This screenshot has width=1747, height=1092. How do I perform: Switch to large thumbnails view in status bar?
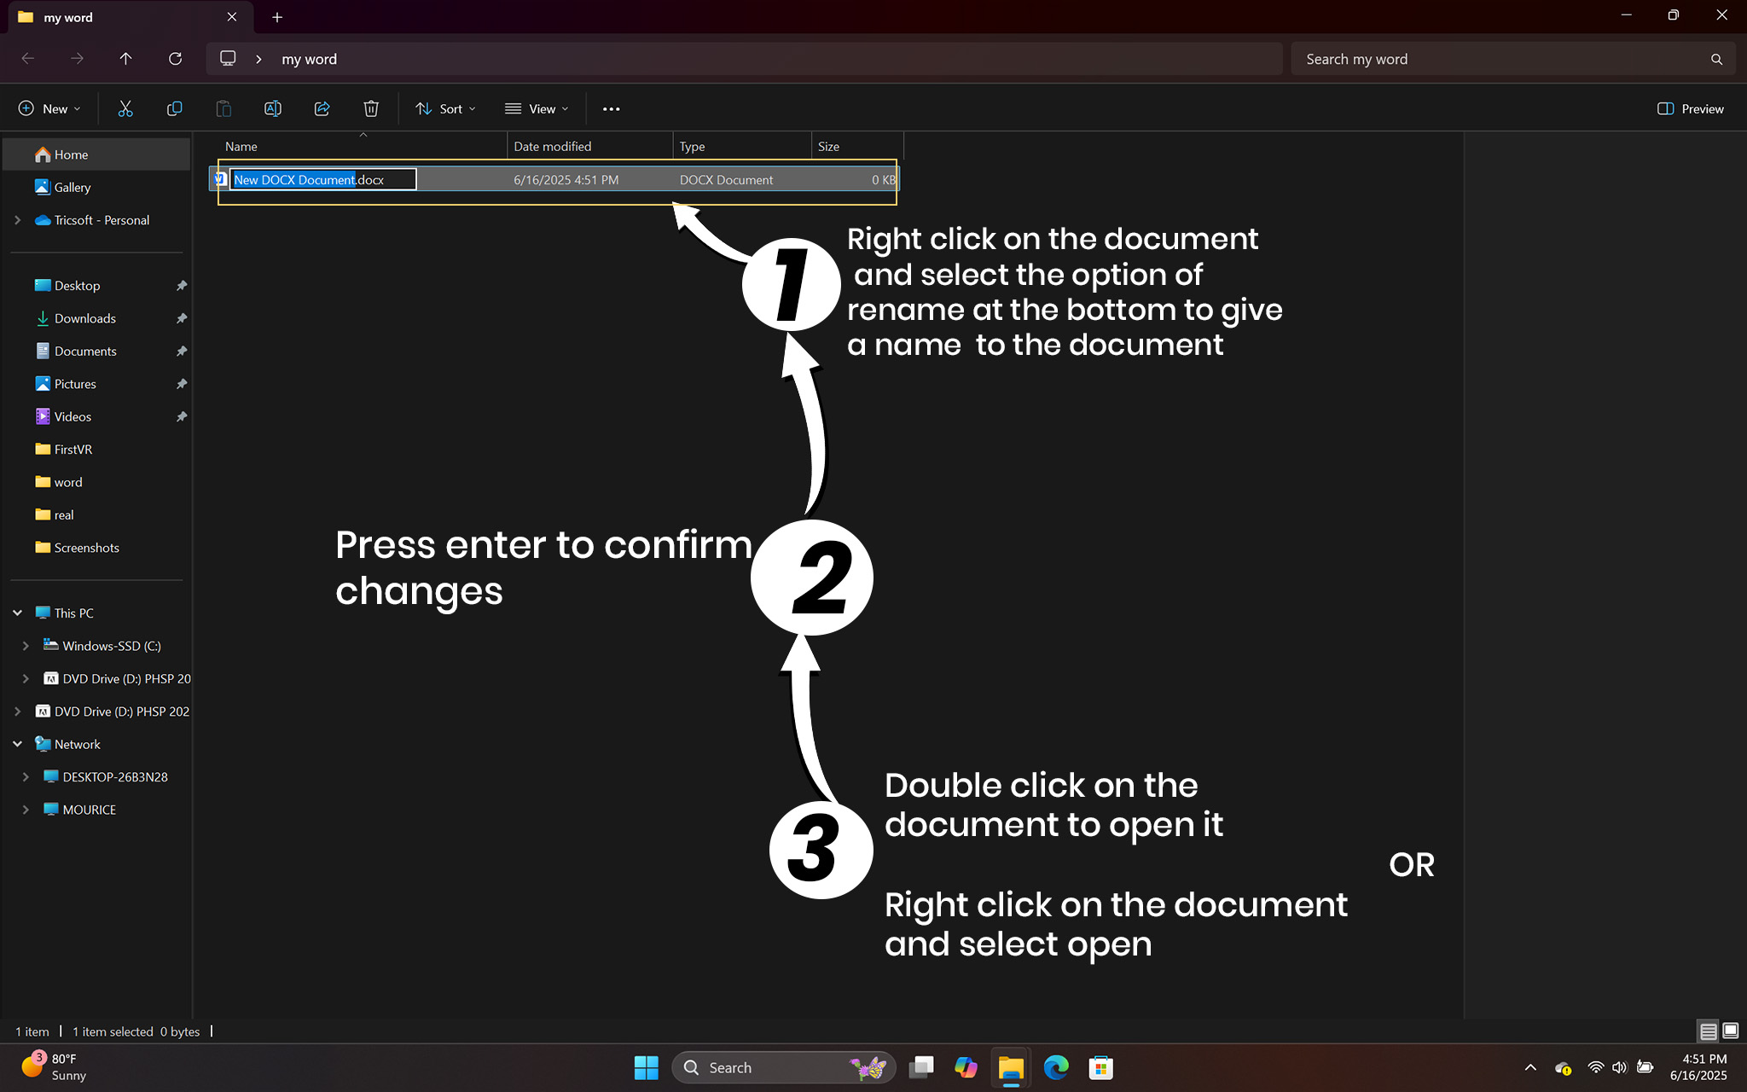[1731, 1031]
